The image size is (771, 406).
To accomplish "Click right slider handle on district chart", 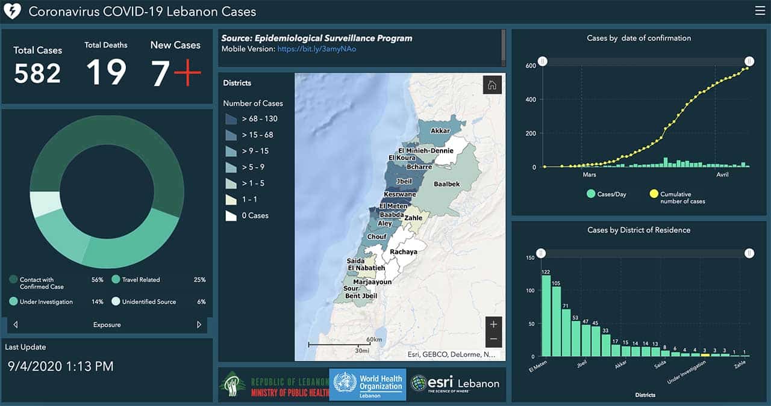I will [749, 254].
